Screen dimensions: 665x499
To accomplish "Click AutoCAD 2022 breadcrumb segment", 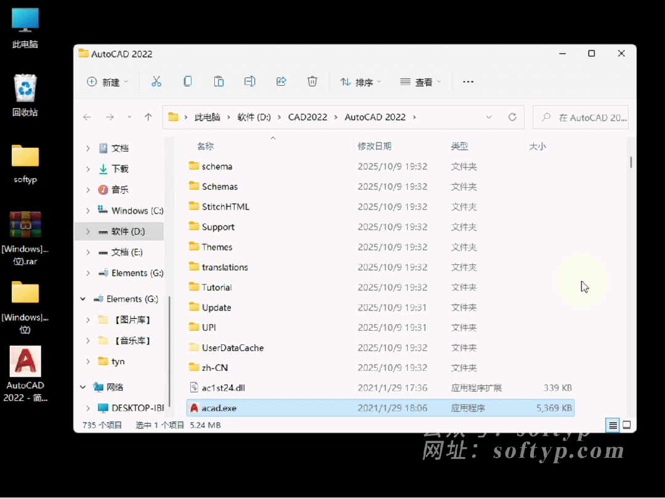I will [x=375, y=117].
